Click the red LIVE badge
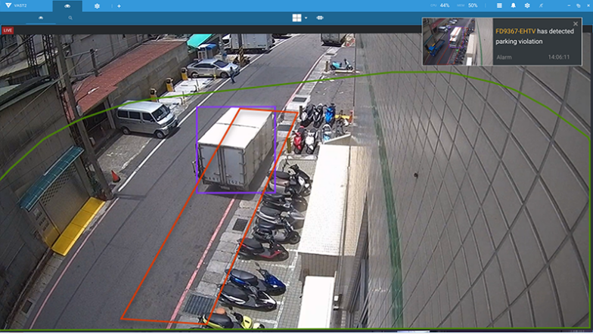 pos(8,30)
